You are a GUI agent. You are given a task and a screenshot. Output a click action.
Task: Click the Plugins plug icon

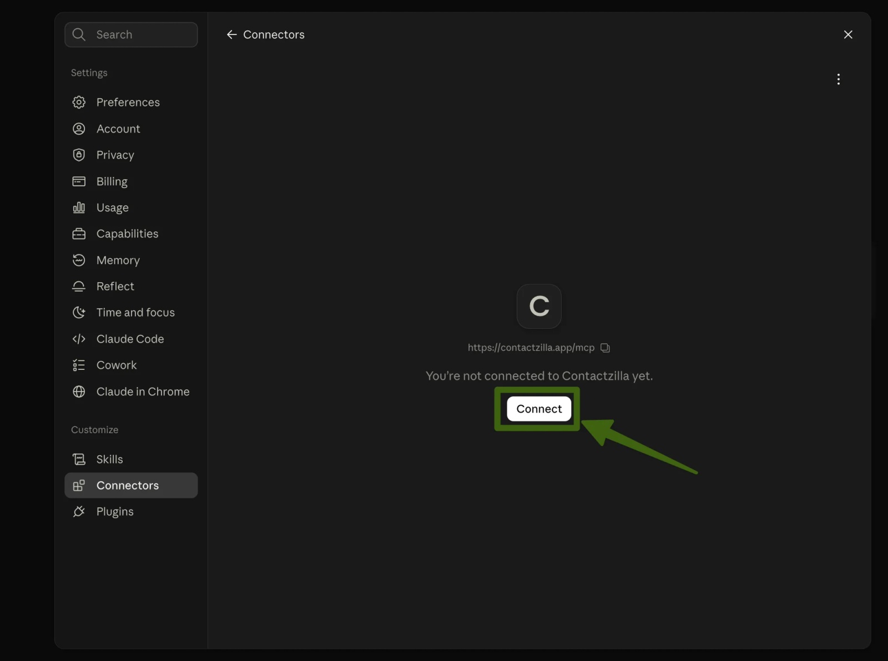coord(79,511)
